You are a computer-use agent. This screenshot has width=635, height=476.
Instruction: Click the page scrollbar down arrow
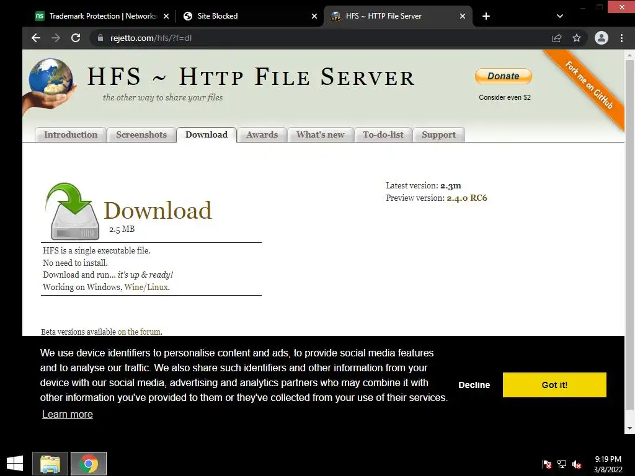click(629, 428)
